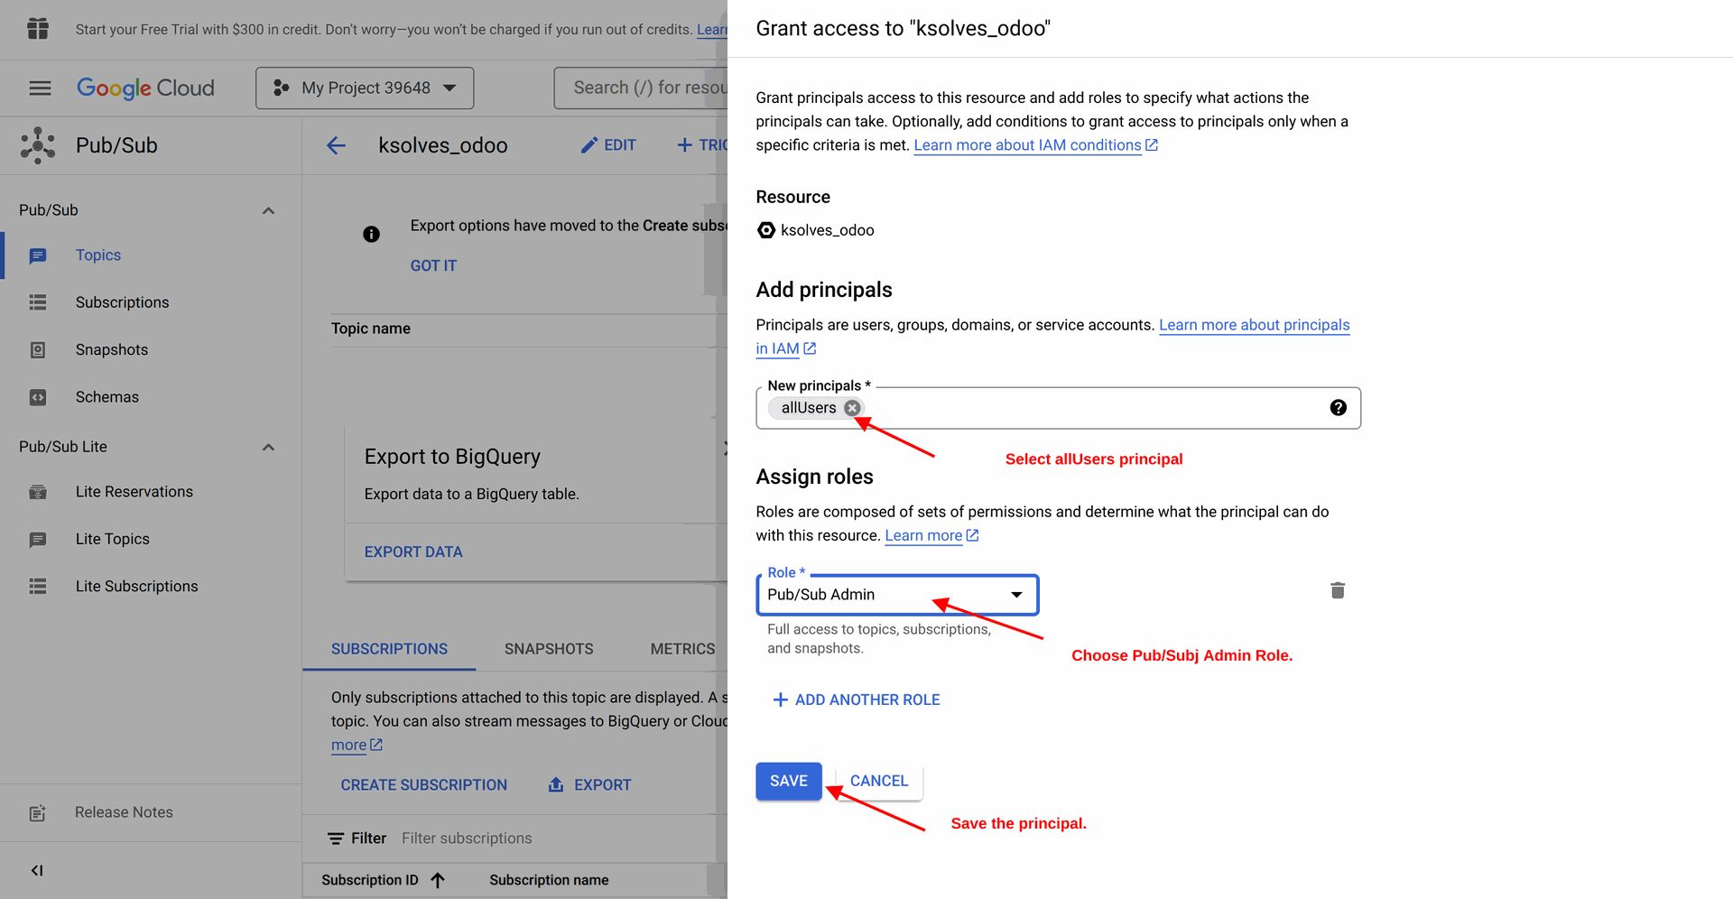Collapse the Pub/Sub Lite section
The image size is (1733, 899).
268,447
